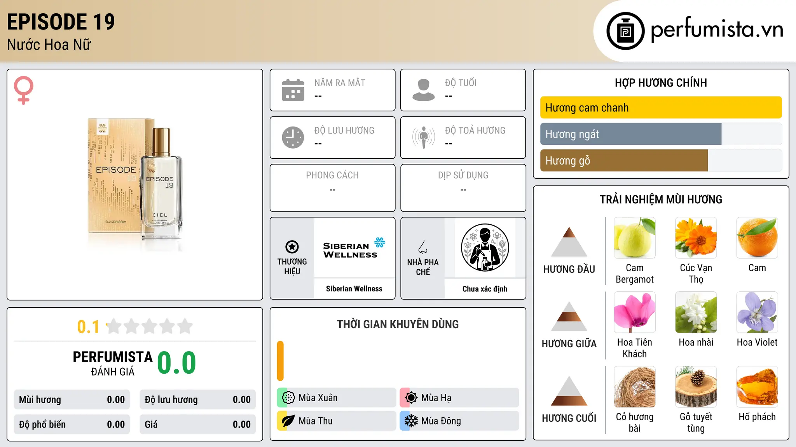Click the Nước Hoa Nữ subtitle
Viewport: 796px width, 447px height.
pos(49,45)
